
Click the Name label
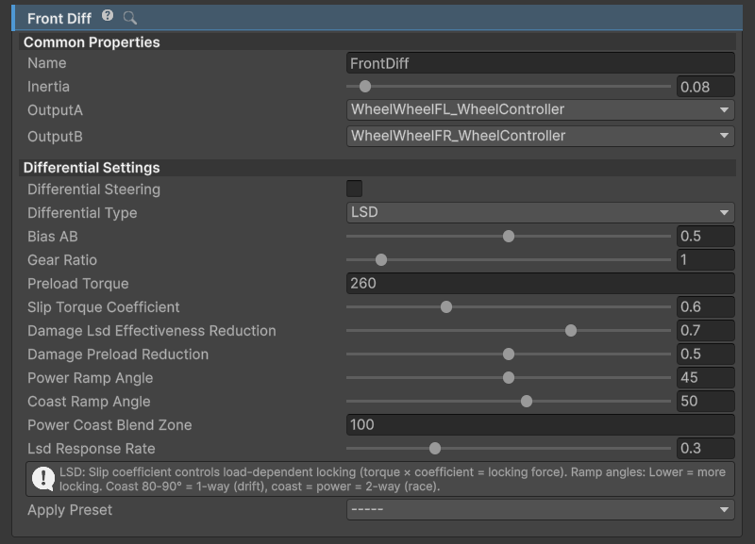[x=47, y=63]
